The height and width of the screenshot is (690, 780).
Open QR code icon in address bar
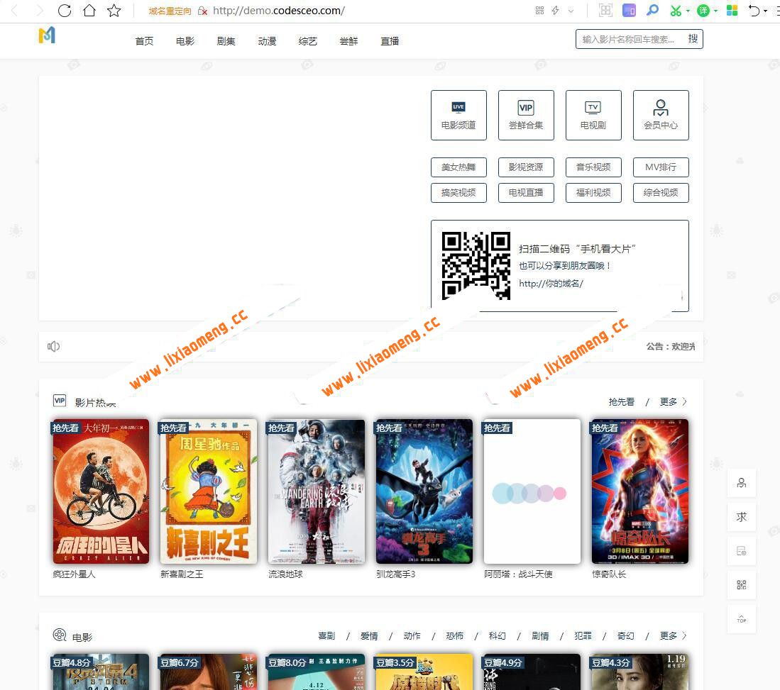[x=539, y=11]
